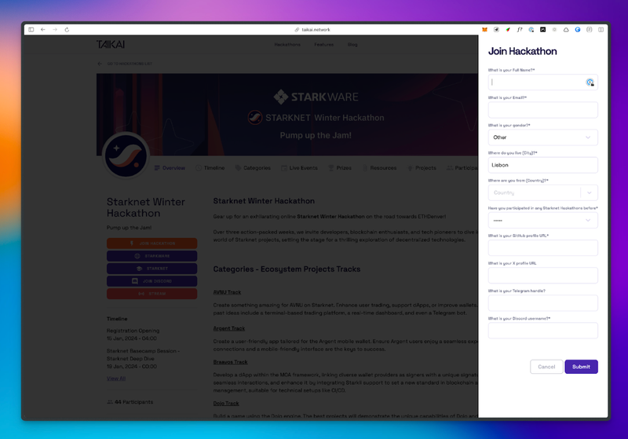Toggle the browser sidebar icon
The width and height of the screenshot is (628, 439).
pyautogui.click(x=31, y=30)
